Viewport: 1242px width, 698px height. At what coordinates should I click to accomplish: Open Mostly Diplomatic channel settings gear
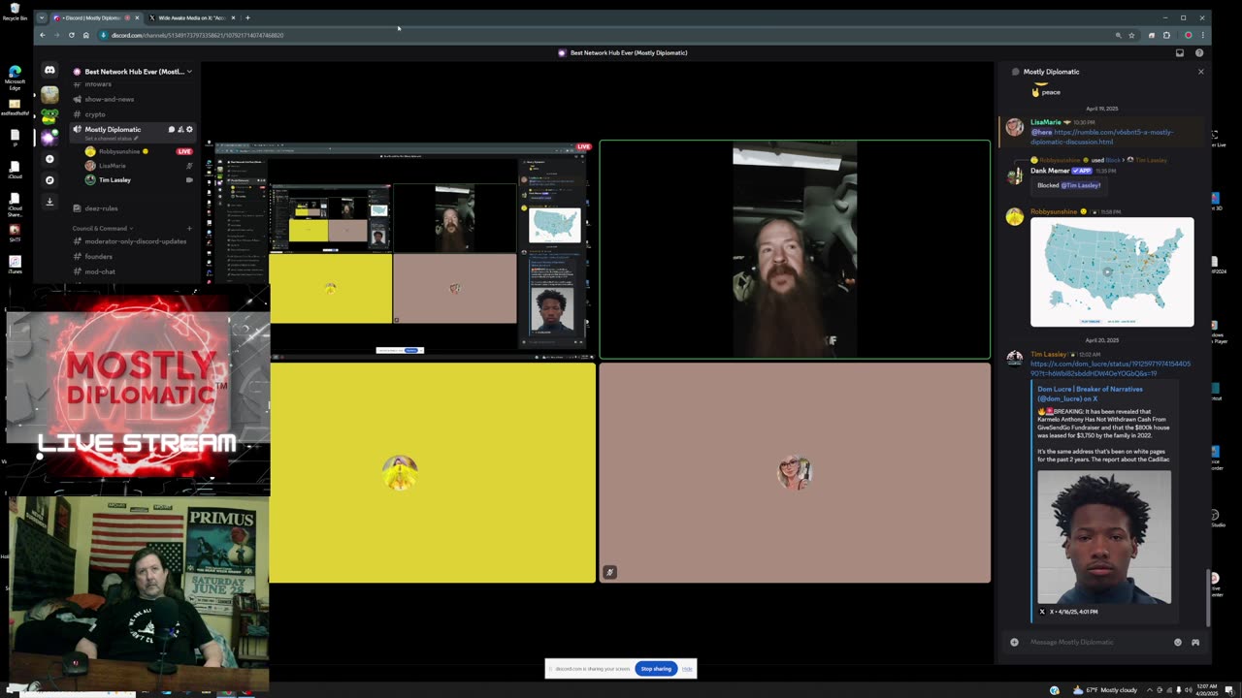pyautogui.click(x=189, y=129)
